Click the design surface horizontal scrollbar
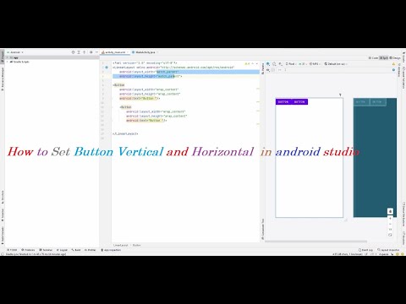The width and height of the screenshot is (406, 304). click(315, 242)
